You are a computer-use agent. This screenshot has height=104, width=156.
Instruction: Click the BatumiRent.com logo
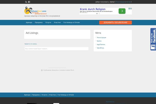point(36,11)
